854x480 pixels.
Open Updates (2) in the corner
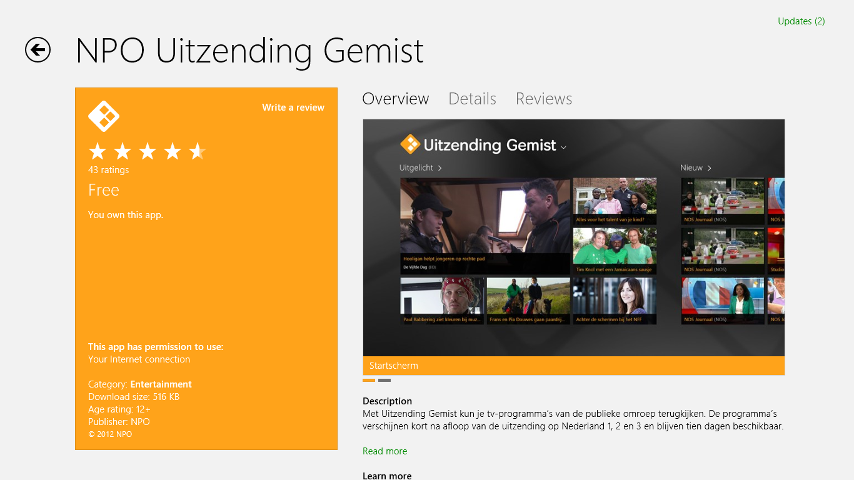click(801, 21)
